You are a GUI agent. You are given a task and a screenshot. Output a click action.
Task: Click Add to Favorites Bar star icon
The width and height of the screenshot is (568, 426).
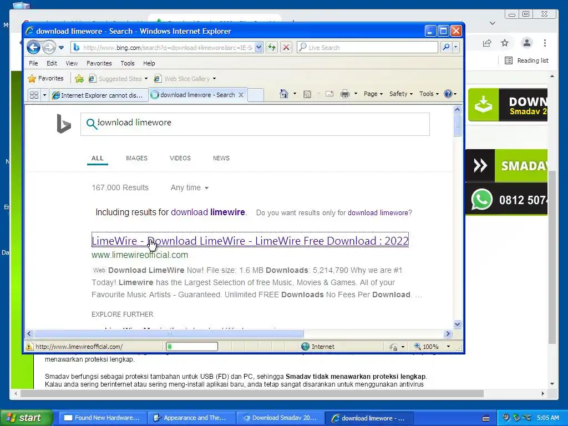click(79, 79)
